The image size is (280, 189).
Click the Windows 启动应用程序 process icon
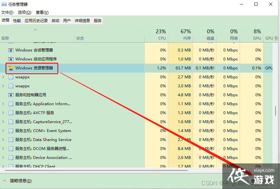[x=11, y=59]
